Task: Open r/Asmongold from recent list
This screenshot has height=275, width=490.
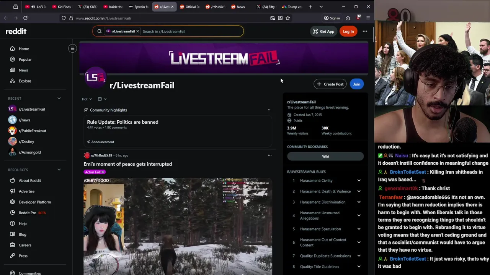Action: [30, 152]
